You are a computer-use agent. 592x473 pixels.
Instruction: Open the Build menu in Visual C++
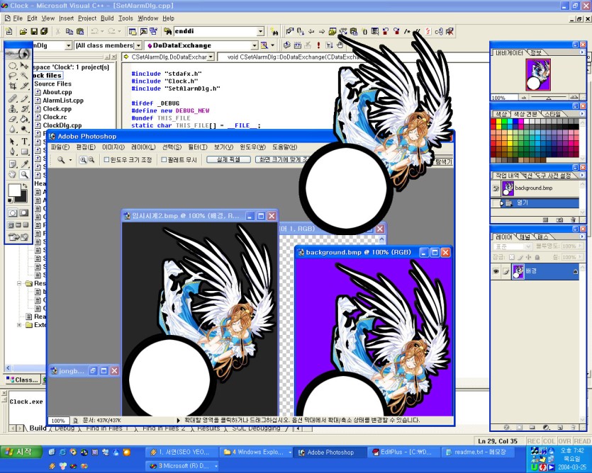point(107,18)
